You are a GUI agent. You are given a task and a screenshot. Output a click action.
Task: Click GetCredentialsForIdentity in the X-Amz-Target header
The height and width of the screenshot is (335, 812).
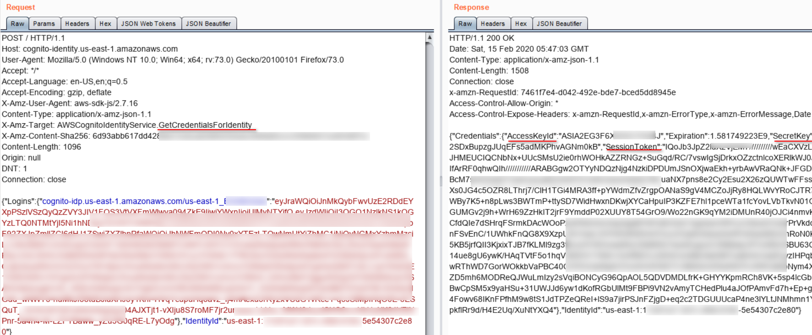click(x=205, y=125)
